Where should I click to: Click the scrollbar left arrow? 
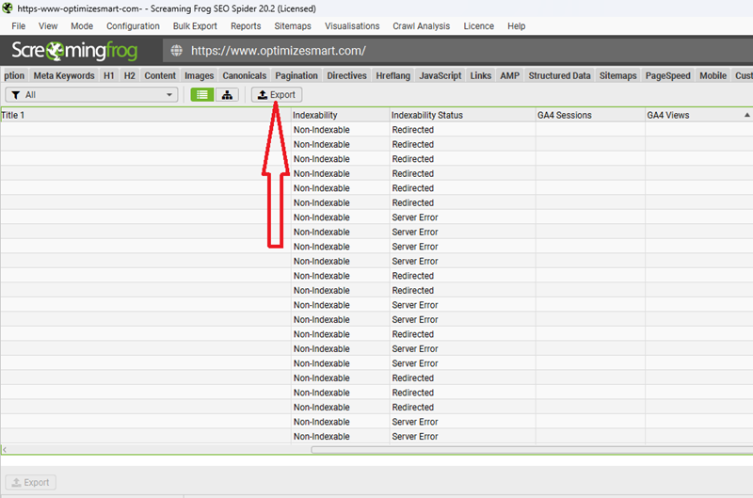(5, 450)
